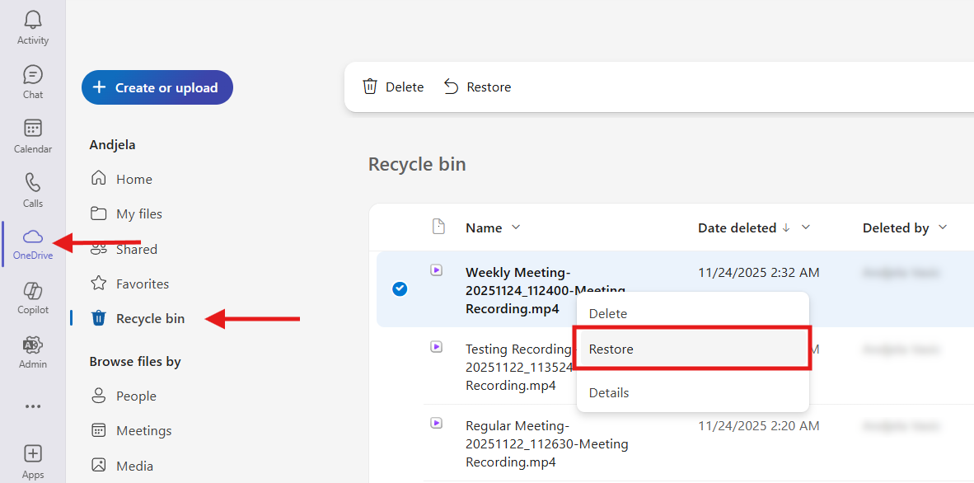Expand Deleted by column filter

[943, 227]
